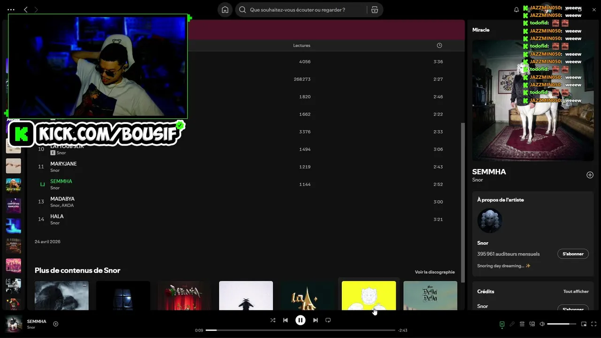Open the pale green album cover thumbnail

click(x=431, y=296)
